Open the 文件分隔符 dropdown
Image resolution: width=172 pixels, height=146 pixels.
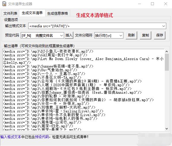click(x=109, y=35)
